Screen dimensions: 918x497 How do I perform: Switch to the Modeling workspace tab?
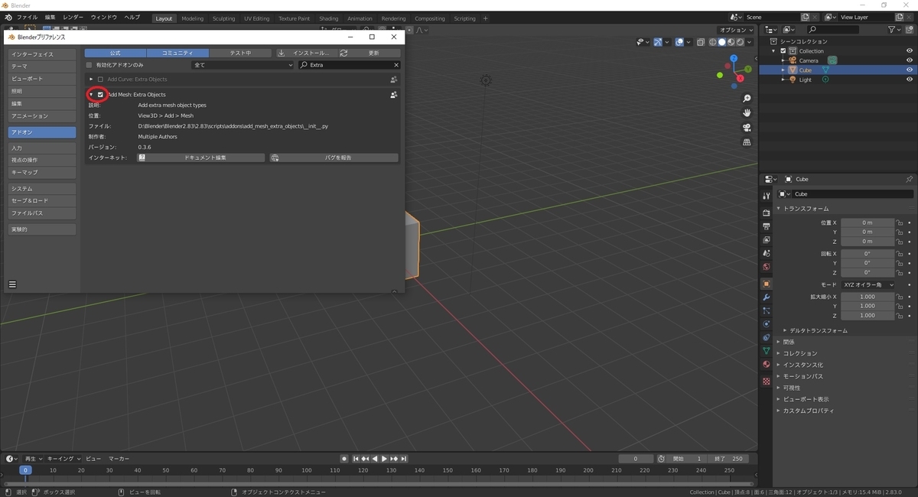(x=193, y=18)
